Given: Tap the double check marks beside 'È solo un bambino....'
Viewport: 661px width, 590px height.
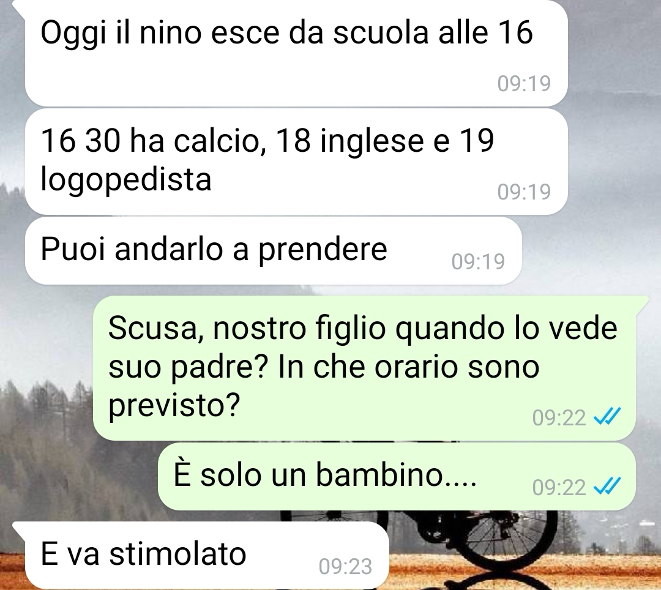Looking at the screenshot, I should (x=607, y=487).
